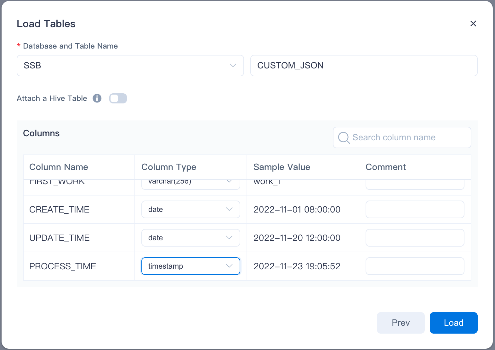Go back with the Prev button
The width and height of the screenshot is (495, 350).
point(401,323)
